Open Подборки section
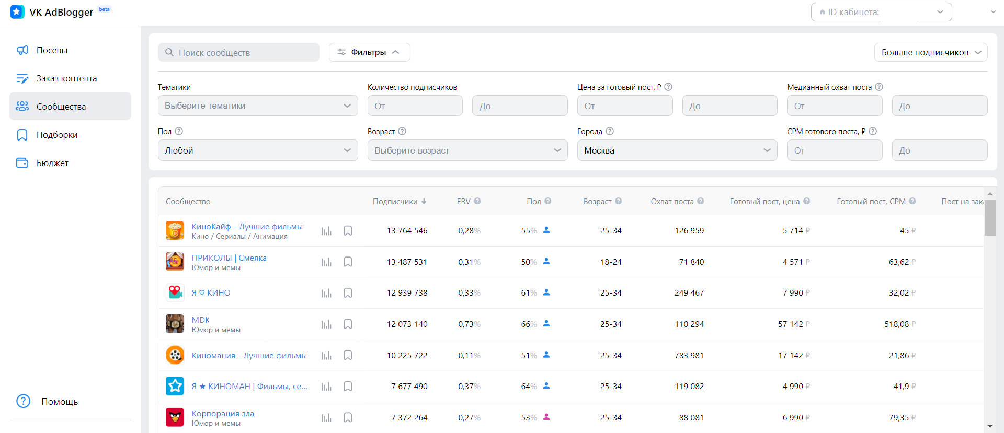Viewport: 1004px width, 433px height. point(70,135)
